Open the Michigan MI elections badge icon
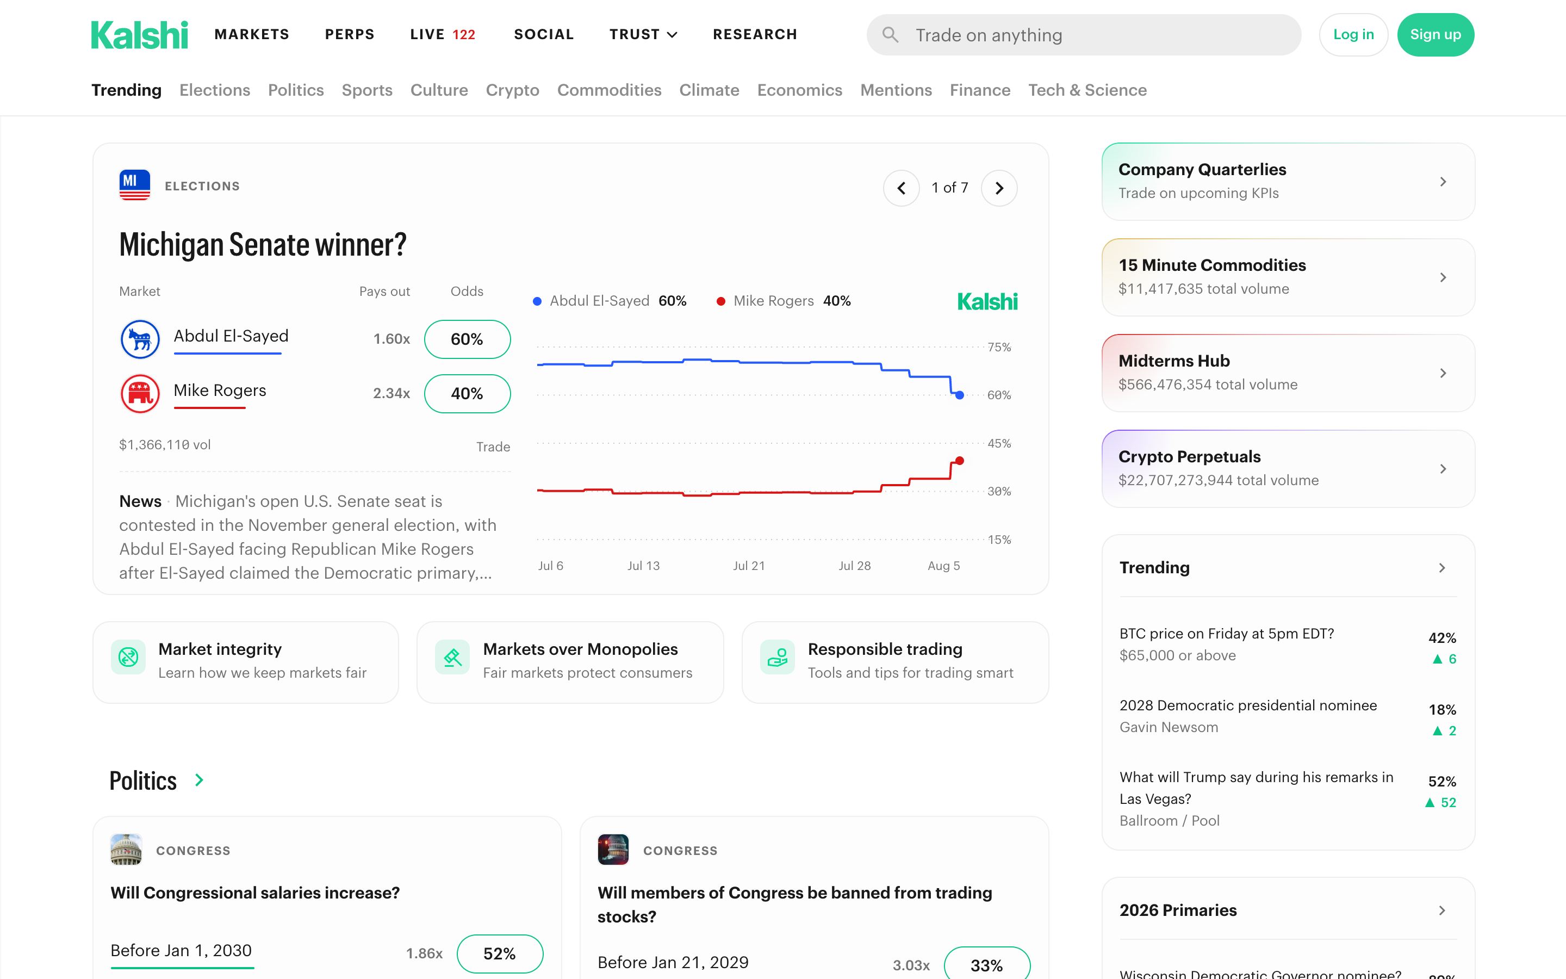The image size is (1566, 979). tap(135, 185)
